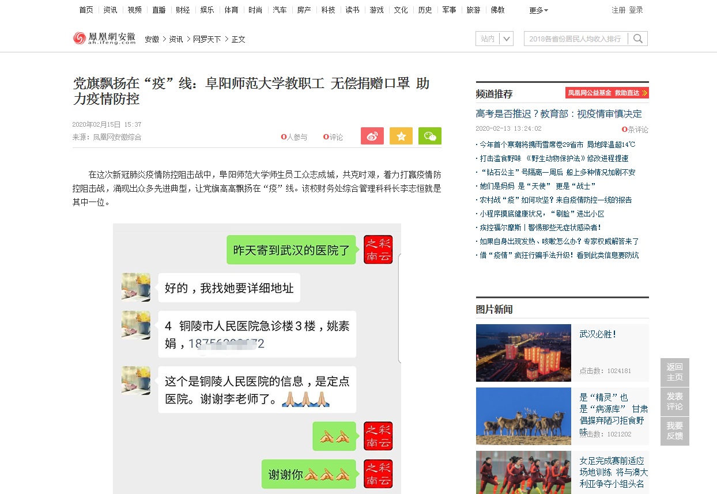Click 我要反馈 floating side button

pyautogui.click(x=674, y=431)
